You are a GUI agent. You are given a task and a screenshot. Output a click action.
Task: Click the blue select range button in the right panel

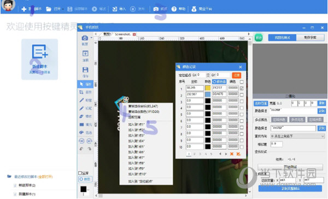tap(261, 103)
